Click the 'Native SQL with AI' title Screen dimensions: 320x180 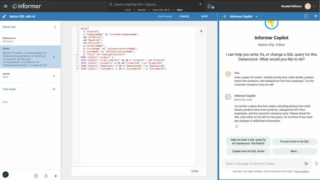tap(22, 16)
